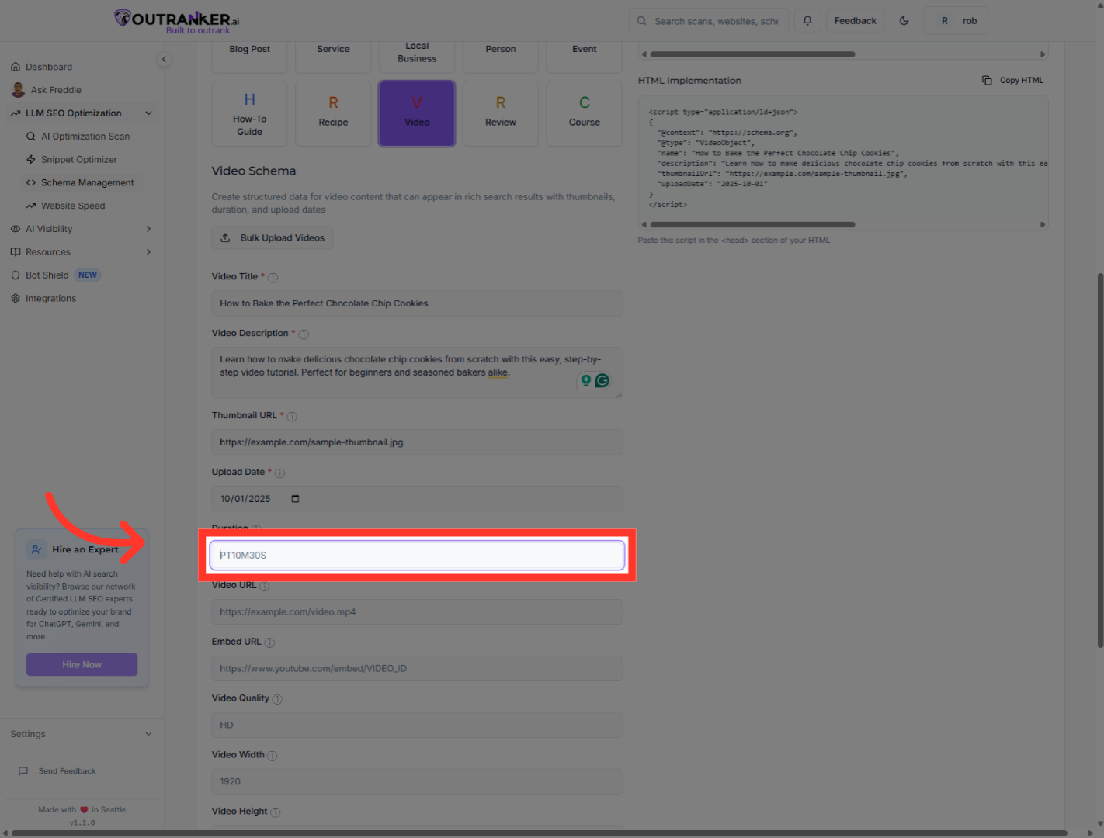Focus the search scans and websites field
This screenshot has width=1104, height=838.
[709, 21]
